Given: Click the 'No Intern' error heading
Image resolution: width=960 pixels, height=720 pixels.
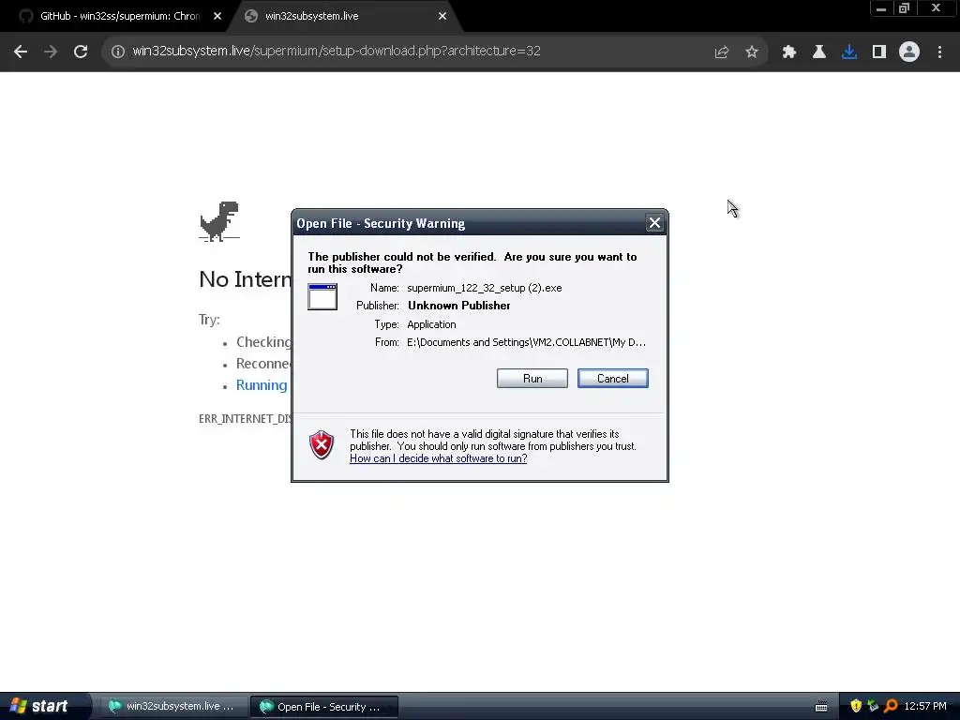Looking at the screenshot, I should click(x=246, y=279).
